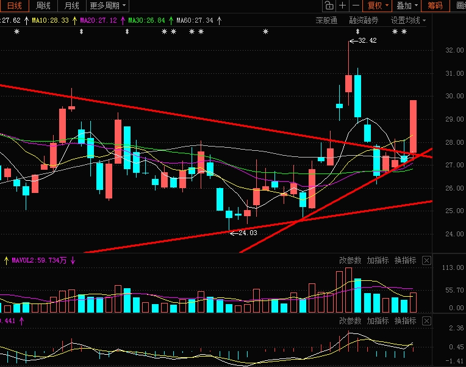
Task: Click the MA10:28.33 indicator label
Action: coord(50,21)
